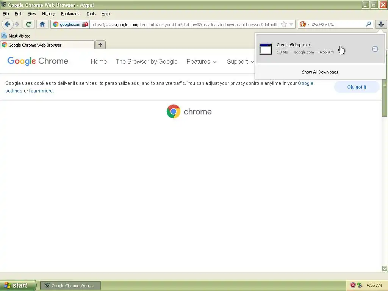This screenshot has height=291, width=388.
Task: Open the Edit menu
Action: click(18, 14)
